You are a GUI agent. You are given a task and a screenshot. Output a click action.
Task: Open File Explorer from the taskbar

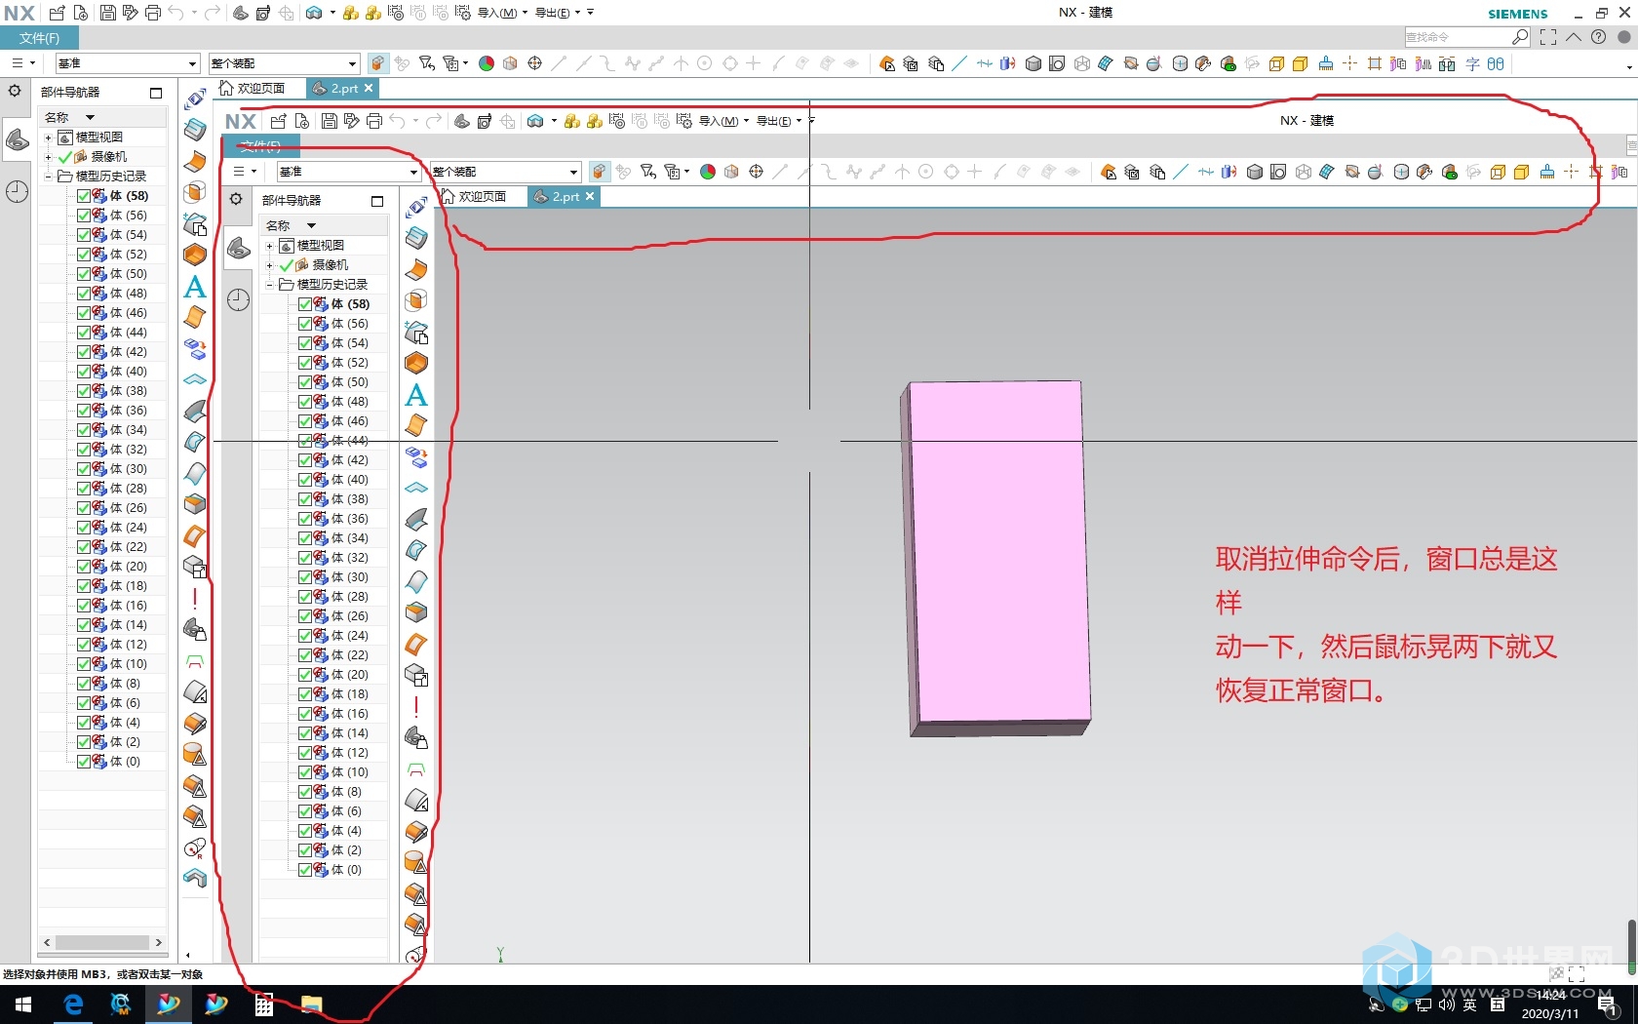click(311, 1004)
